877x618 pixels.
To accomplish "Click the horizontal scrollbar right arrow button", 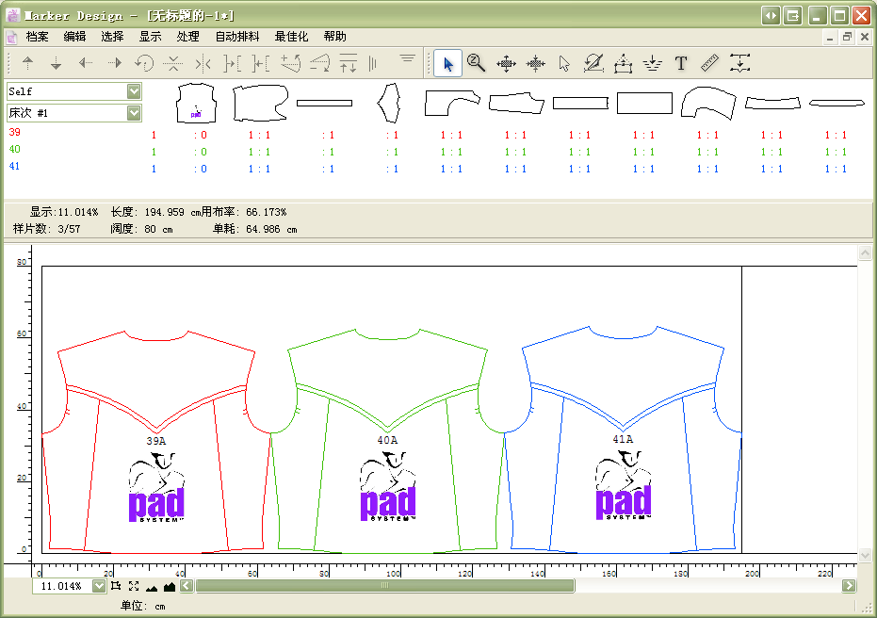I will (x=849, y=586).
